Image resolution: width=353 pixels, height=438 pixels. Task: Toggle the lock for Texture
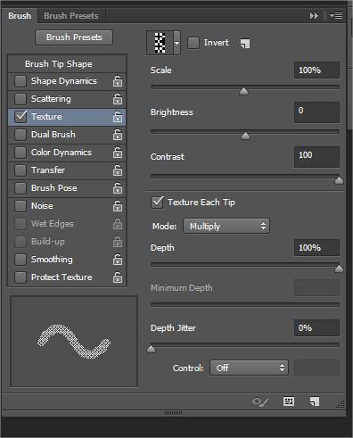click(x=118, y=117)
